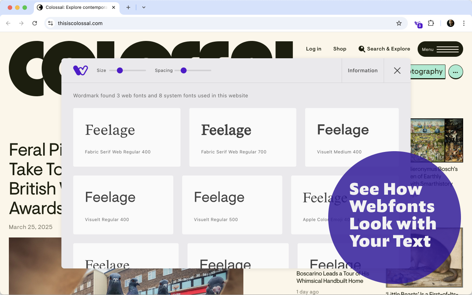The image size is (472, 295).
Task: Bookmark the page using the star icon
Action: pos(399,23)
